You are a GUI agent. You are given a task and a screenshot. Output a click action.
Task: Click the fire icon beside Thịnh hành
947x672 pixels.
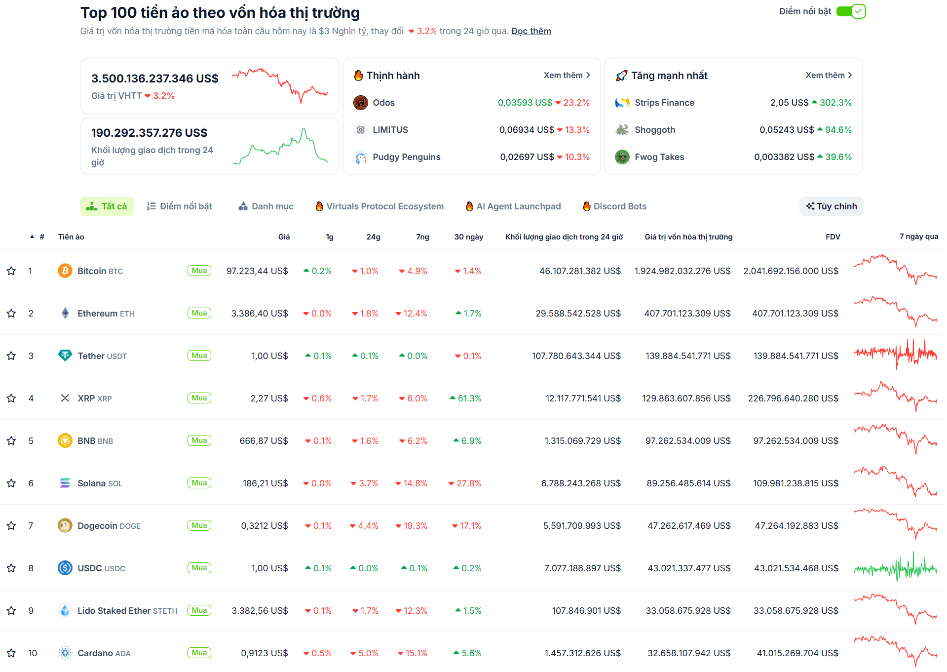click(359, 76)
